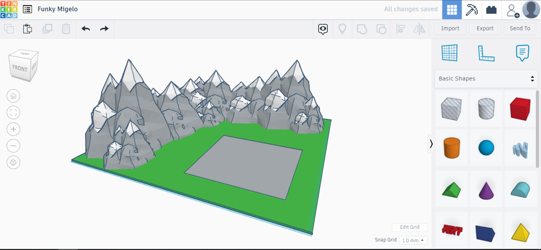Click the Export button
Viewport: 541px width, 250px height.
[x=485, y=29]
